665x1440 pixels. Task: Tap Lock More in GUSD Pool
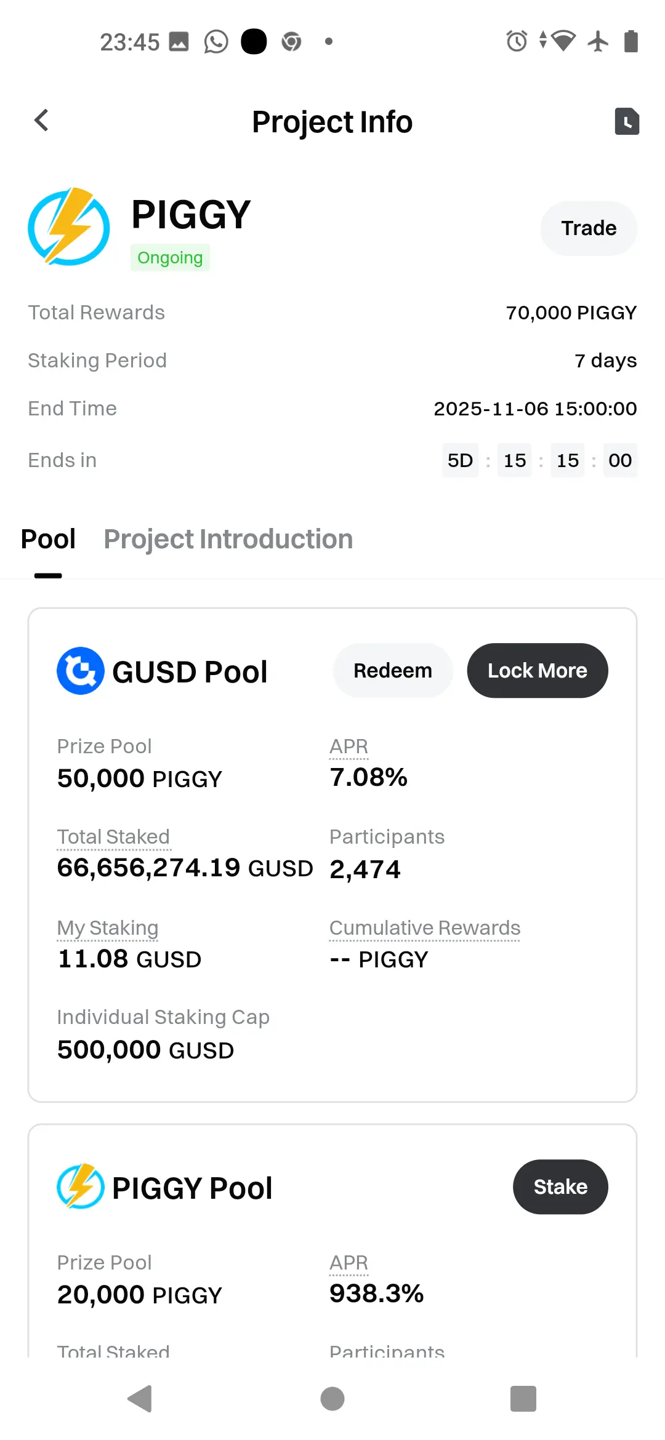pos(537,671)
